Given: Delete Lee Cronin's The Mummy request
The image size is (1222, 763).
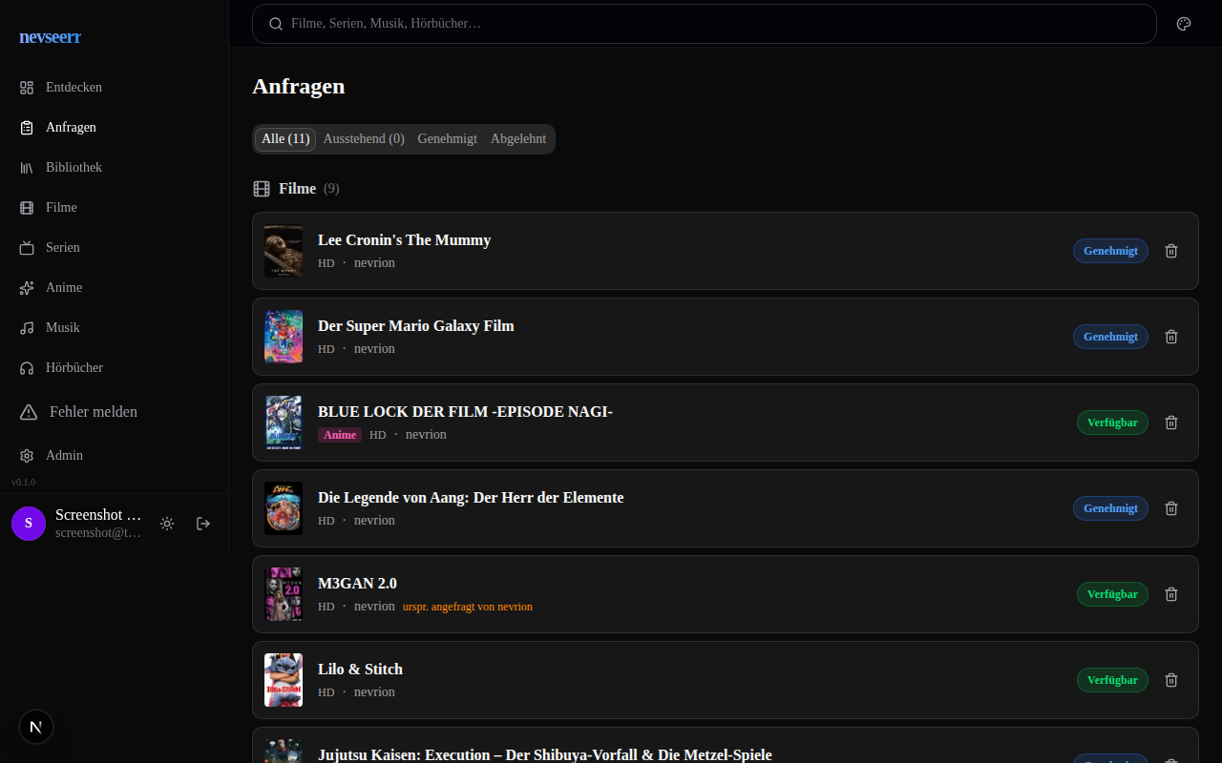Looking at the screenshot, I should tap(1171, 251).
